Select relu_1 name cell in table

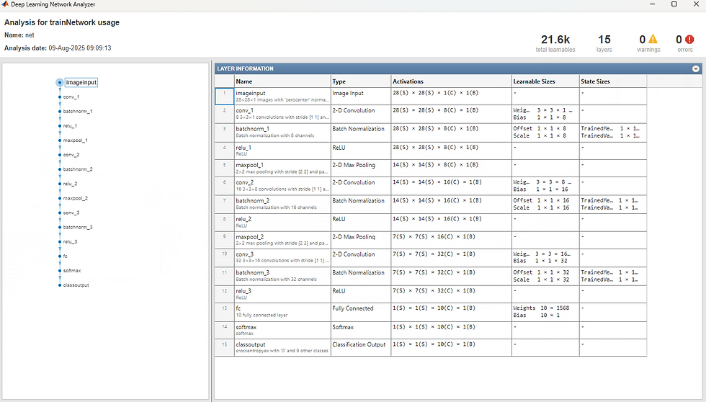(x=282, y=151)
